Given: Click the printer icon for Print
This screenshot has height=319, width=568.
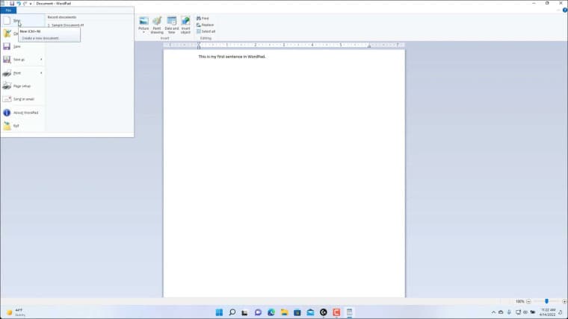Looking at the screenshot, I should 7,73.
